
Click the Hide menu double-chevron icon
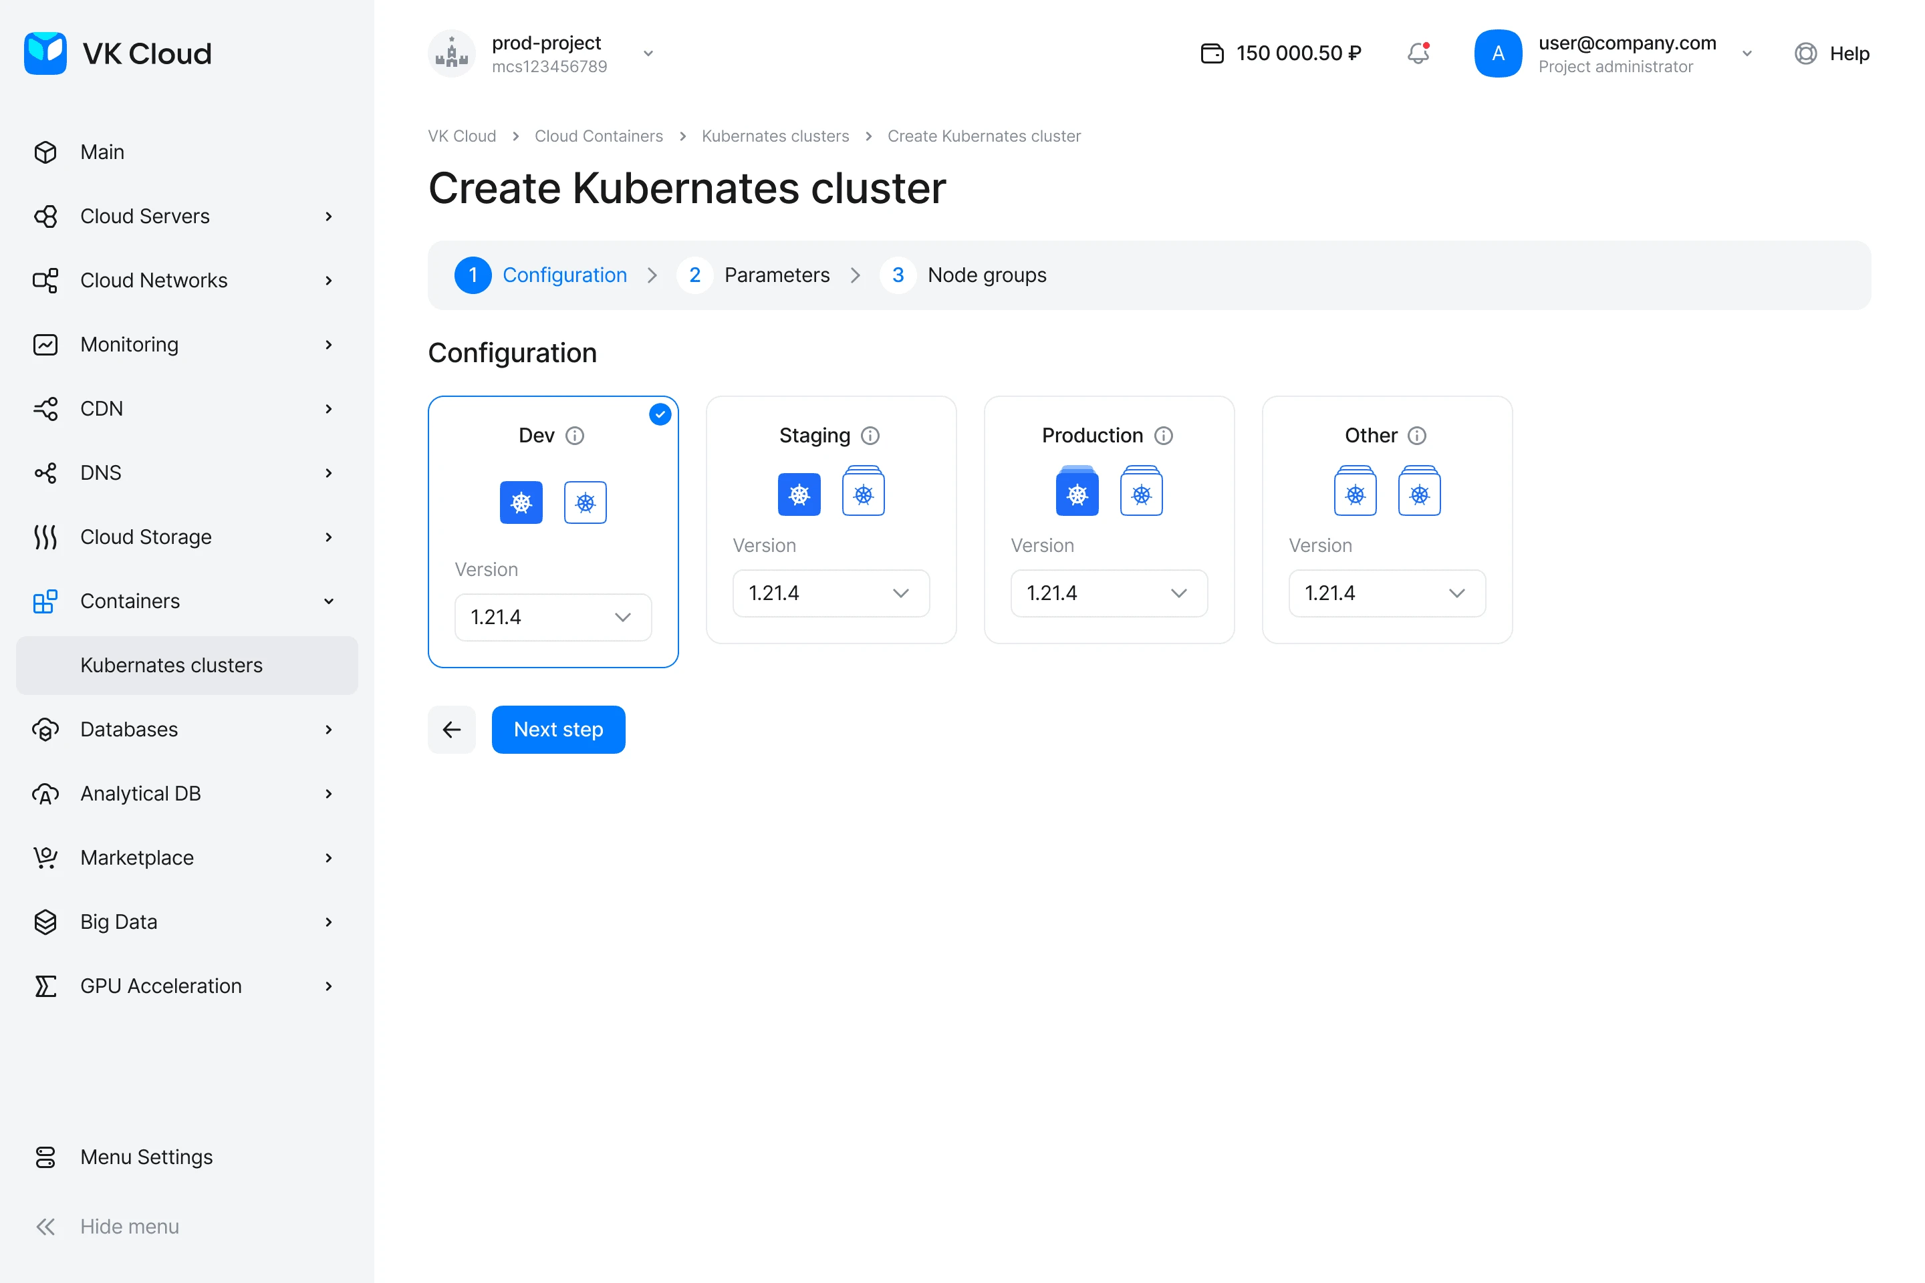[45, 1227]
